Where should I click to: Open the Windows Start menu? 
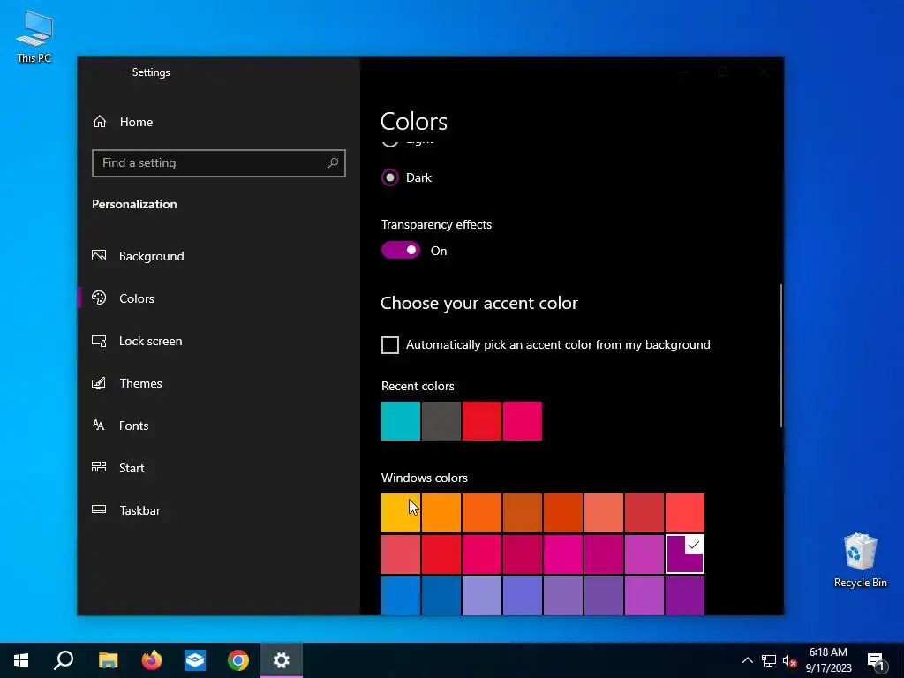[21, 660]
